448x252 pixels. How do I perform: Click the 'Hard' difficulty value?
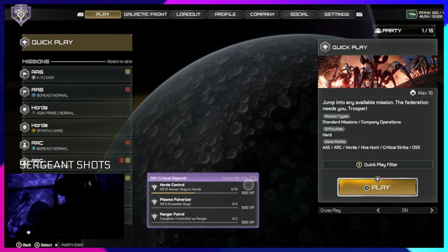327,135
